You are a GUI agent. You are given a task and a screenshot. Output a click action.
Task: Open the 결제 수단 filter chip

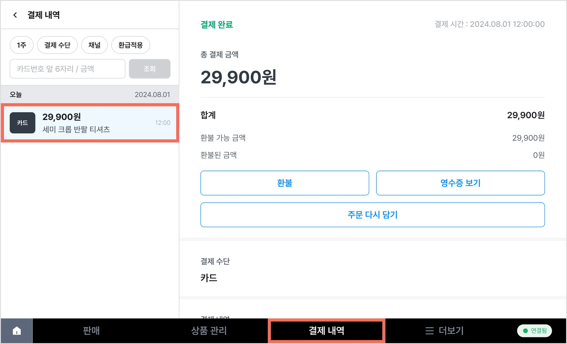tap(57, 45)
